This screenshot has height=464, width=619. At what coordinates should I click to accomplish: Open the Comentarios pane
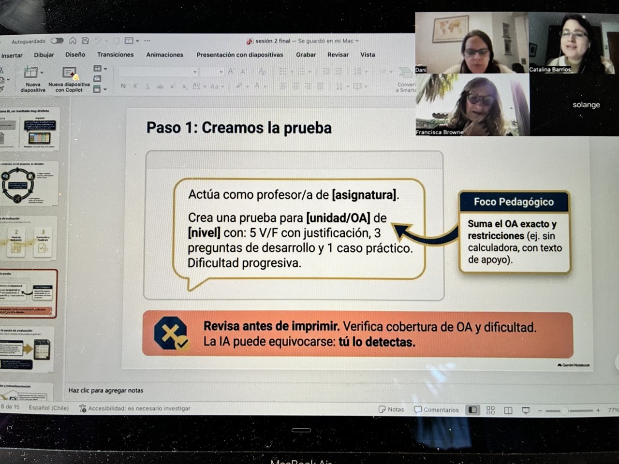click(436, 409)
